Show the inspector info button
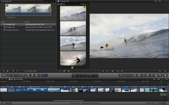 click(165, 75)
